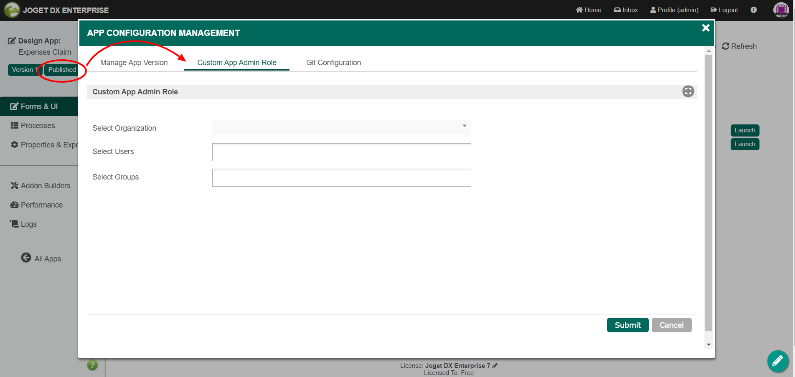The image size is (795, 377).
Task: Click the scrollbar down arrow
Action: pos(709,345)
